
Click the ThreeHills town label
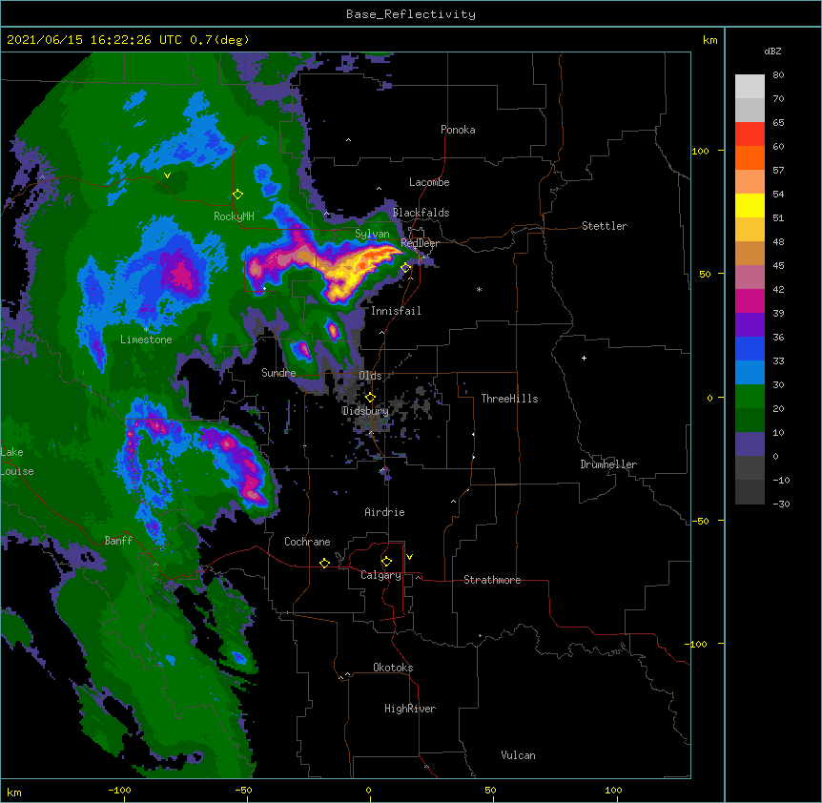pos(509,399)
